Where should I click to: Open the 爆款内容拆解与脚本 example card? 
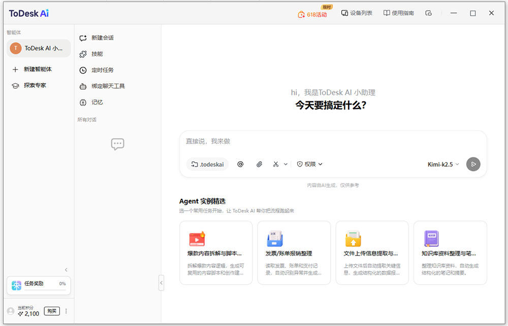tap(216, 253)
